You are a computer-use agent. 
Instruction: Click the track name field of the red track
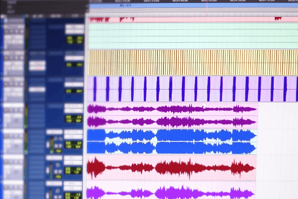click(x=13, y=157)
